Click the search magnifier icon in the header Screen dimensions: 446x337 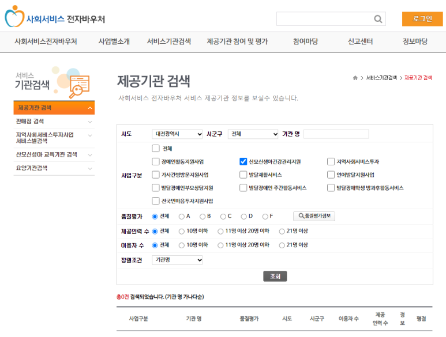coord(378,19)
